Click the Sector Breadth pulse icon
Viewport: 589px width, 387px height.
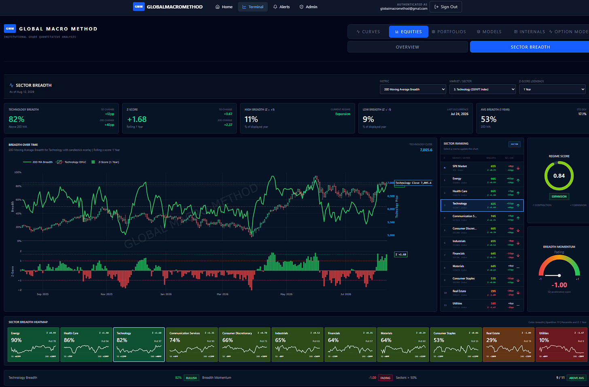pyautogui.click(x=11, y=85)
